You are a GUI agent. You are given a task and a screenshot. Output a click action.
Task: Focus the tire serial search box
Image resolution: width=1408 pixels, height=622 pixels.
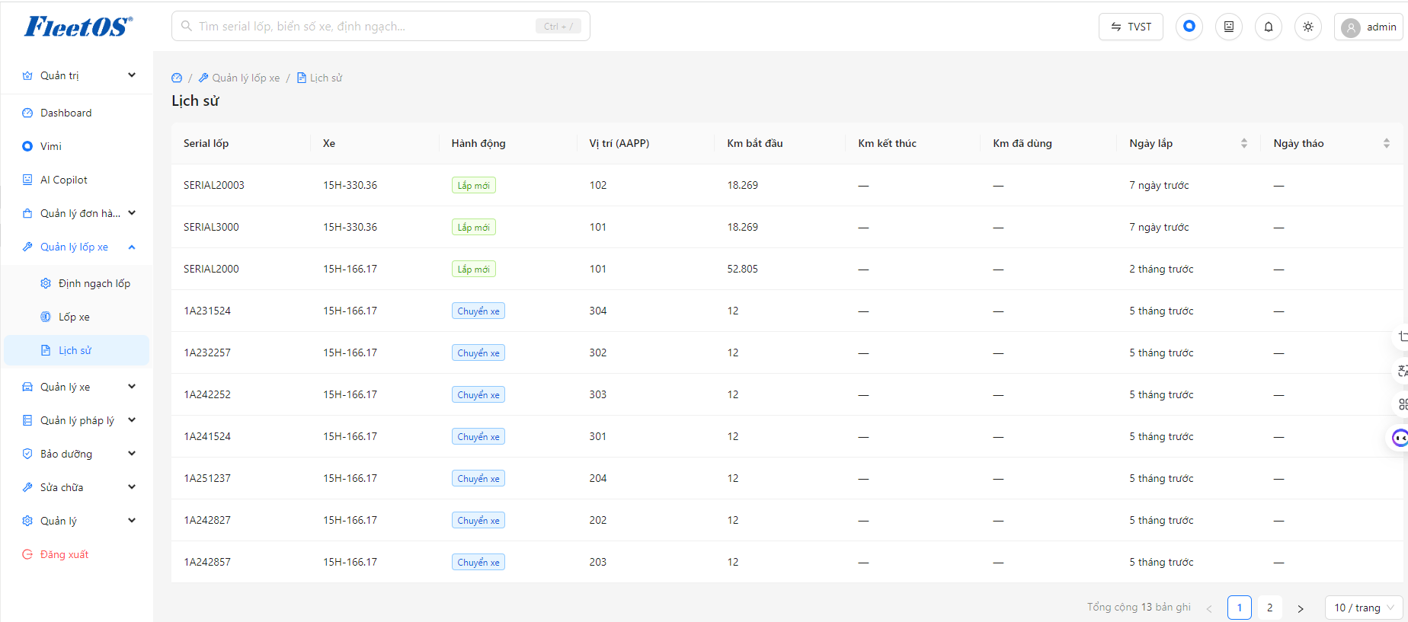pyautogui.click(x=381, y=26)
